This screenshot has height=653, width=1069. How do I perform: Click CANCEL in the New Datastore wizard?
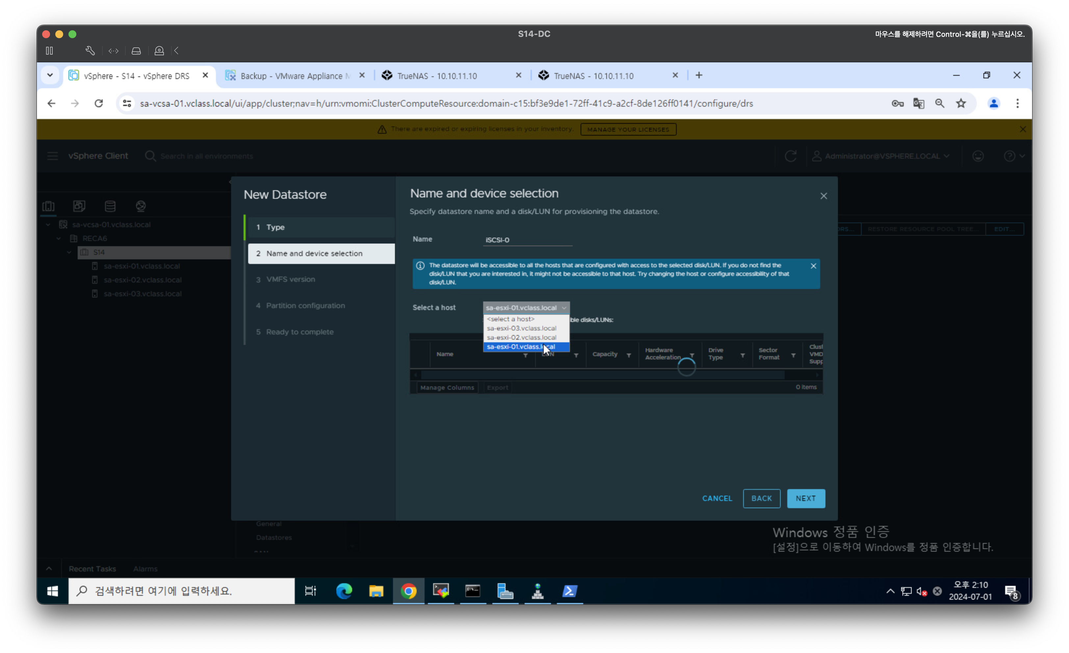(x=717, y=499)
